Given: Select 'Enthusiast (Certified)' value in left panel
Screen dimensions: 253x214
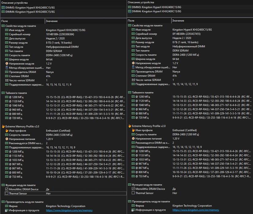Looking at the screenshot, I should 58,130.
